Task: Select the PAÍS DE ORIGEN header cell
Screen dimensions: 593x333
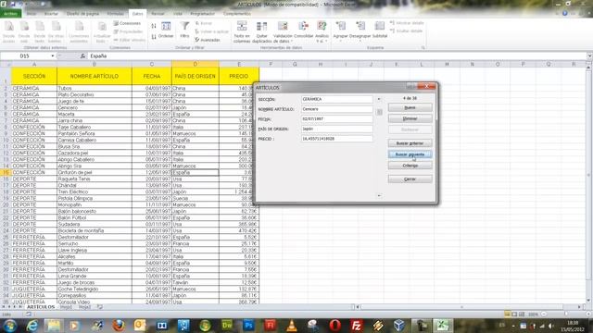Action: point(196,76)
